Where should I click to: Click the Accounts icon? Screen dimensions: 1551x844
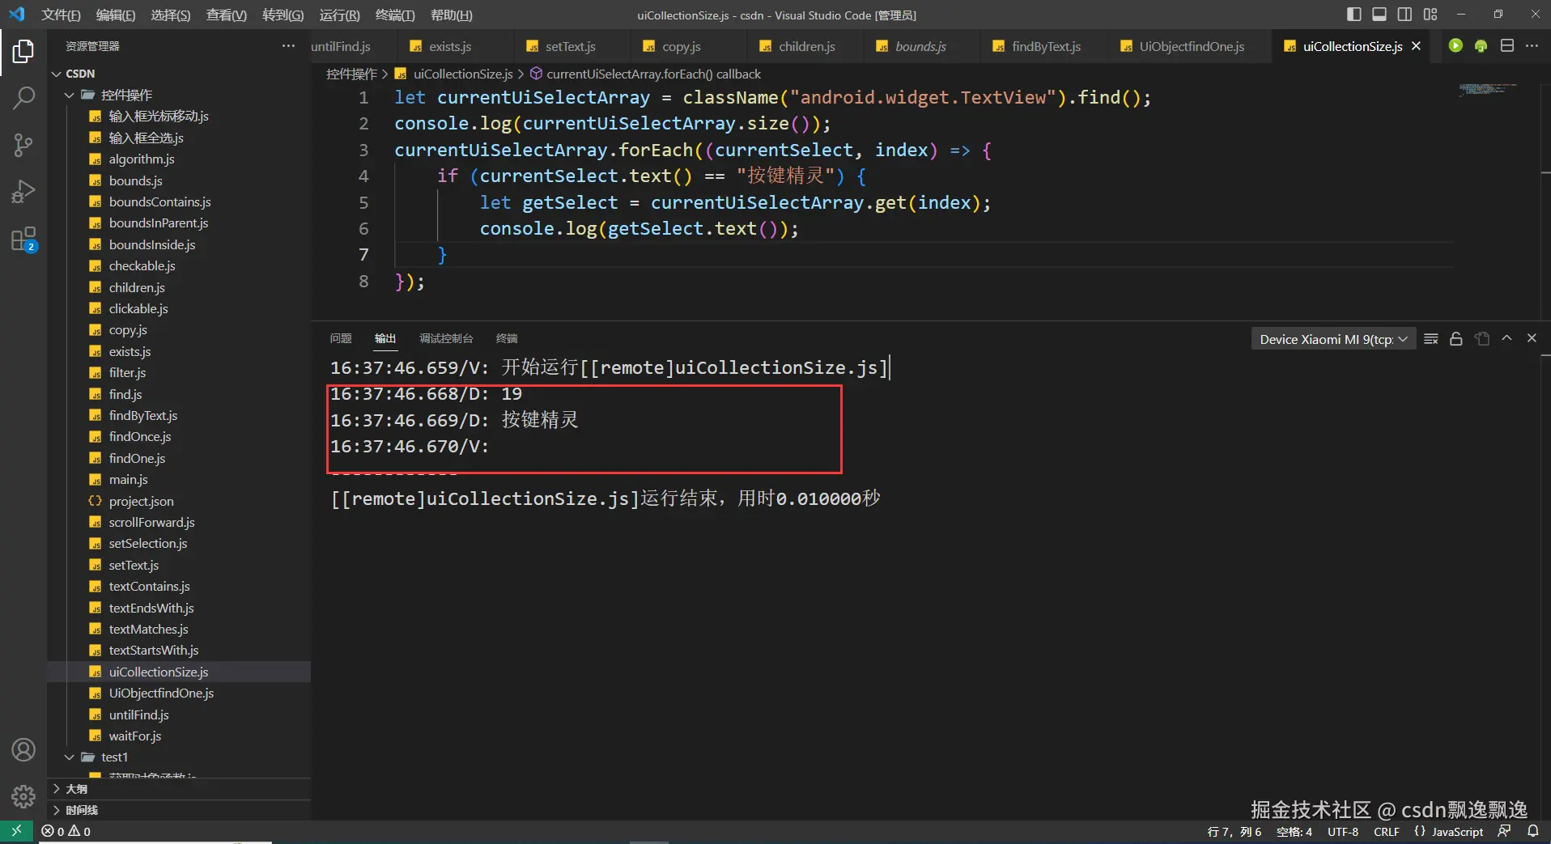click(23, 750)
